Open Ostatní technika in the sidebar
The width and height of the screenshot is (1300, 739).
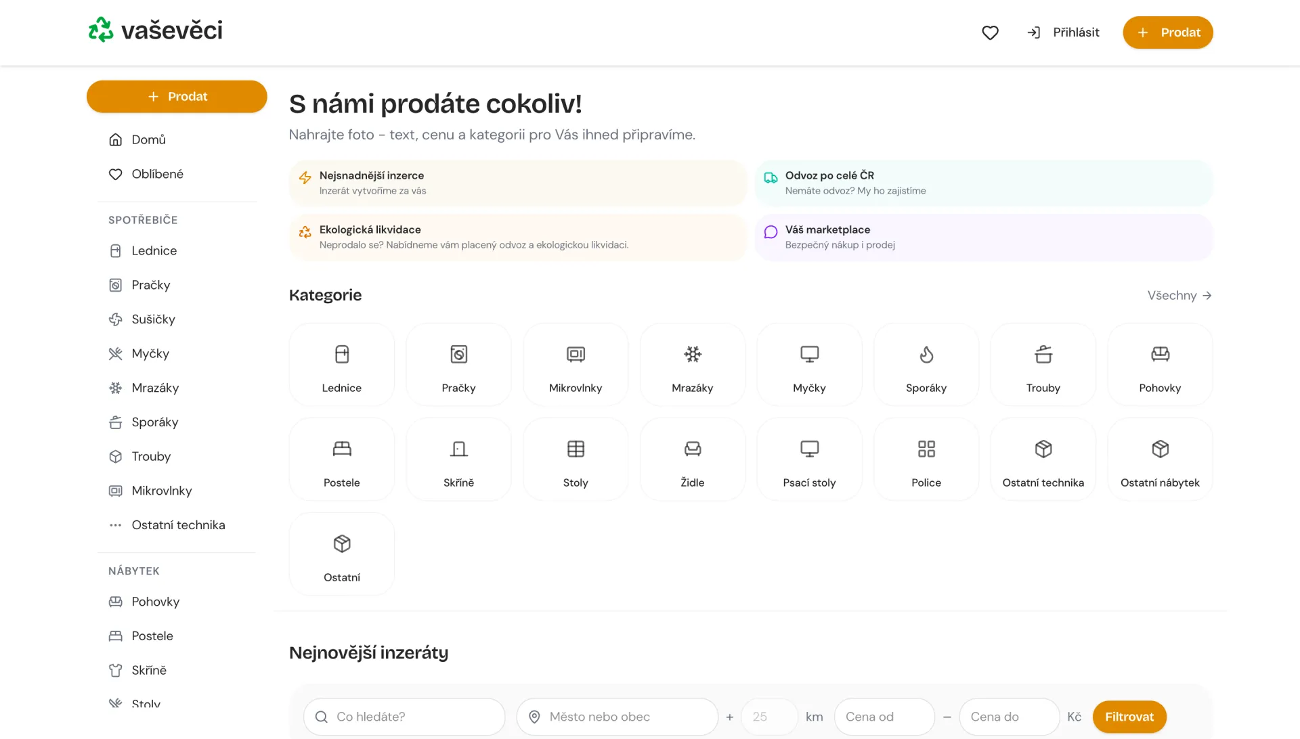click(177, 525)
